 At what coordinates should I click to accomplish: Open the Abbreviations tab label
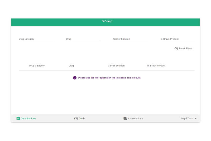click(x=135, y=119)
